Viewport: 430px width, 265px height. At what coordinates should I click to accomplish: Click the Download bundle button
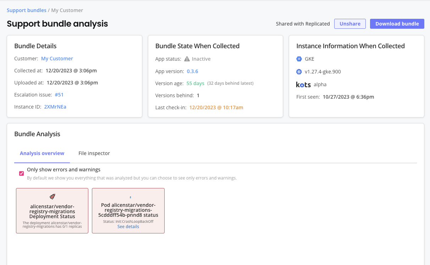click(397, 23)
